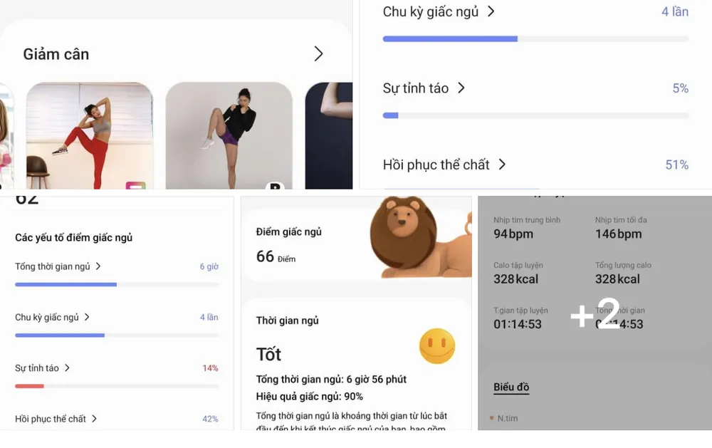Click the yellow smiley face icon

point(437,346)
